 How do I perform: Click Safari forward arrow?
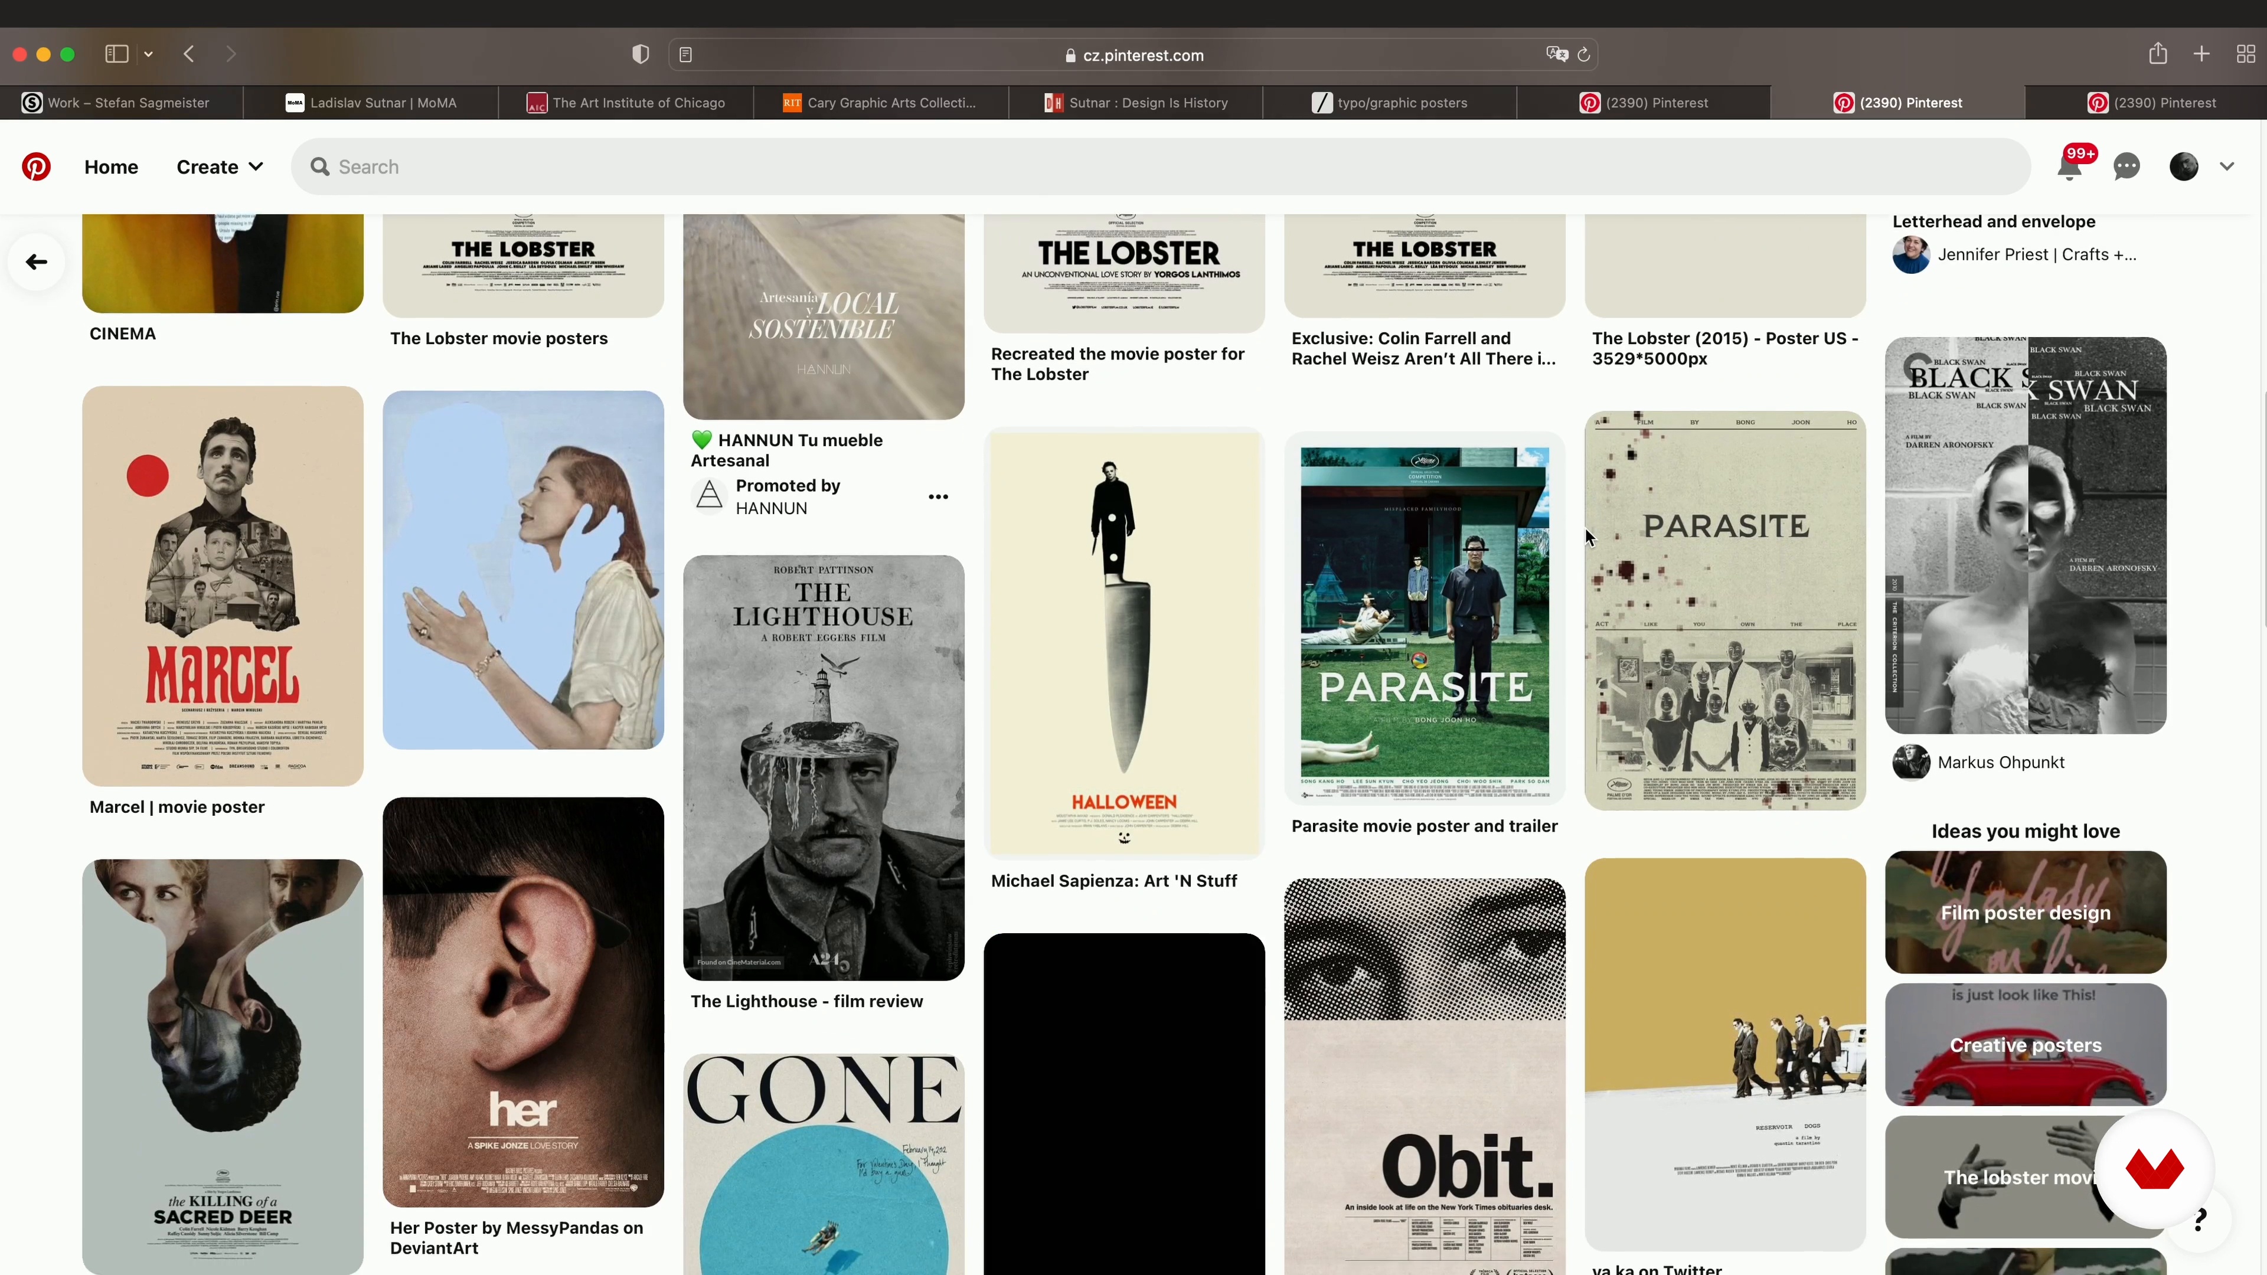231,54
